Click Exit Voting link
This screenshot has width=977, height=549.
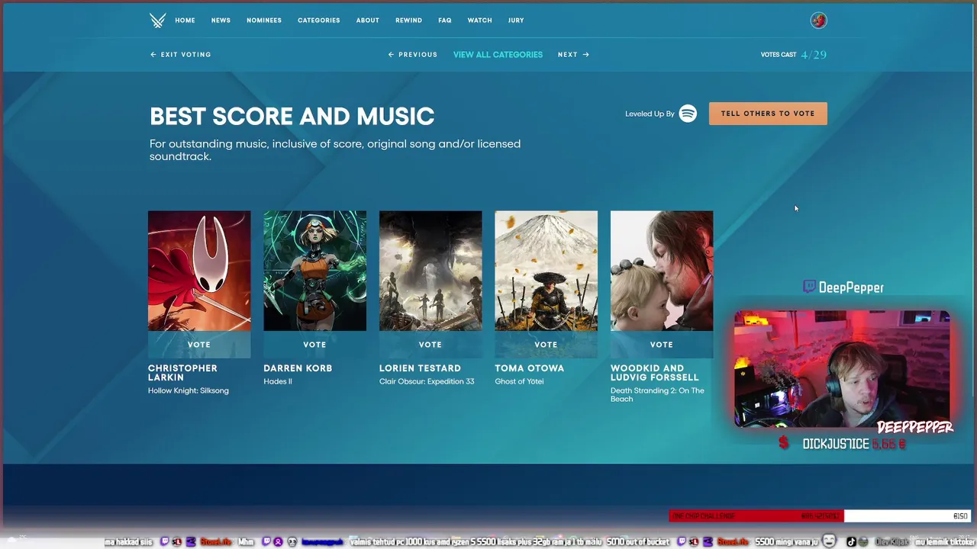[x=180, y=55]
